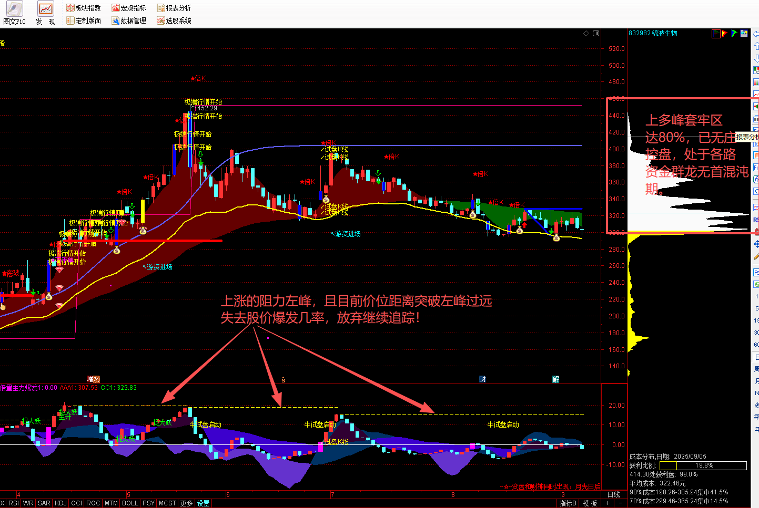Click the up arrow in right sidebar
The image size is (759, 508).
point(756,46)
